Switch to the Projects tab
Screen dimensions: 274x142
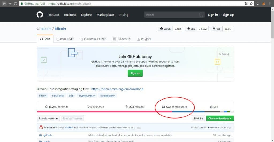point(122,39)
